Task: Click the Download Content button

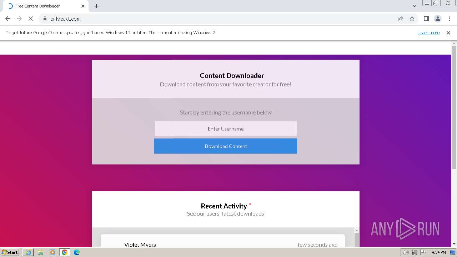Action: pyautogui.click(x=226, y=146)
